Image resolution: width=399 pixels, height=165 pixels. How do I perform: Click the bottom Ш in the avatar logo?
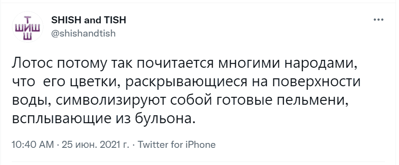point(28,37)
